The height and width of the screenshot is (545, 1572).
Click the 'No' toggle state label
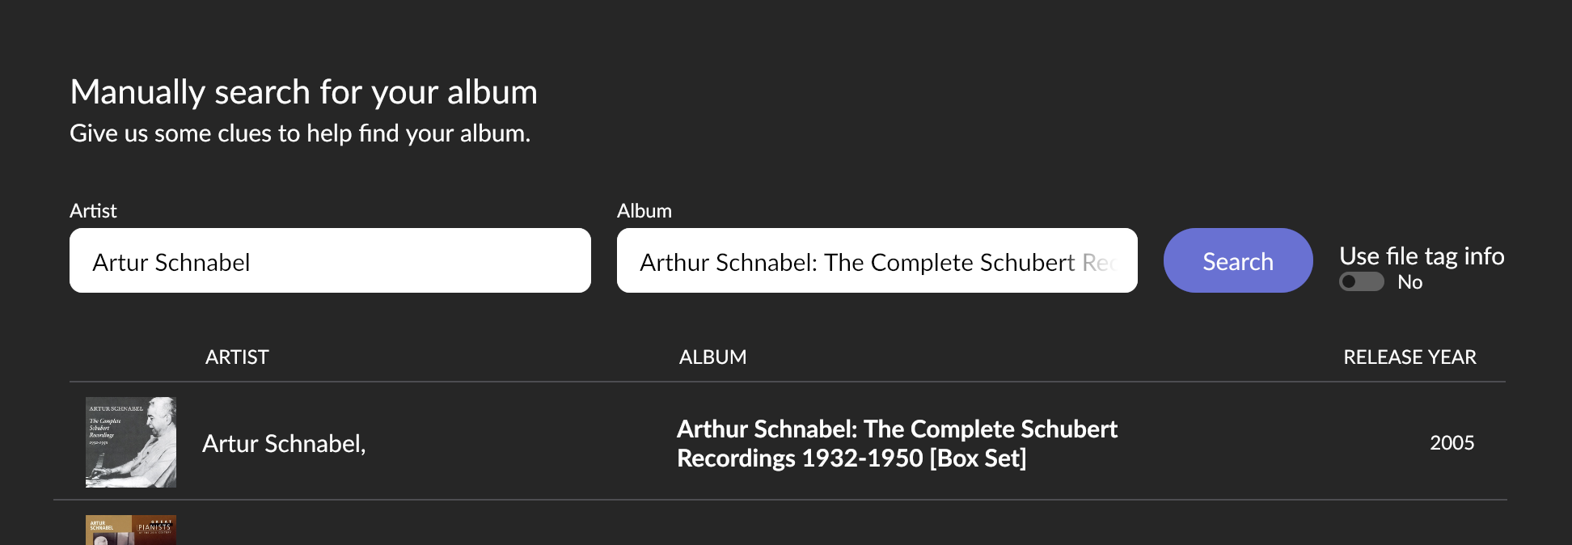1409,282
